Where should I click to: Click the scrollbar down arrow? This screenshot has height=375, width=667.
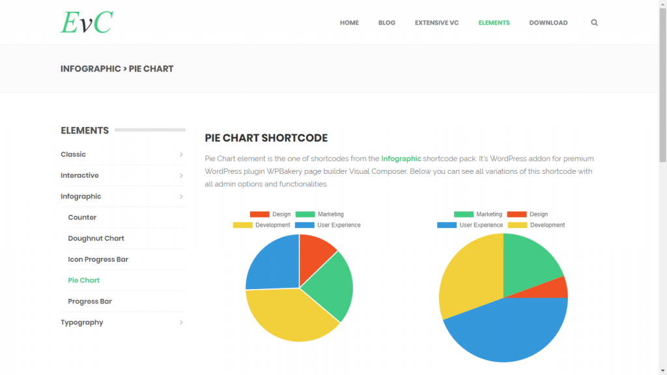coord(662,370)
